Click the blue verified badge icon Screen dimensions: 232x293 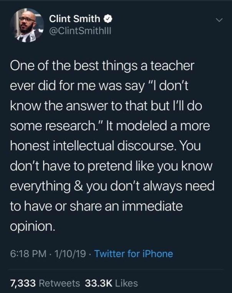point(109,18)
